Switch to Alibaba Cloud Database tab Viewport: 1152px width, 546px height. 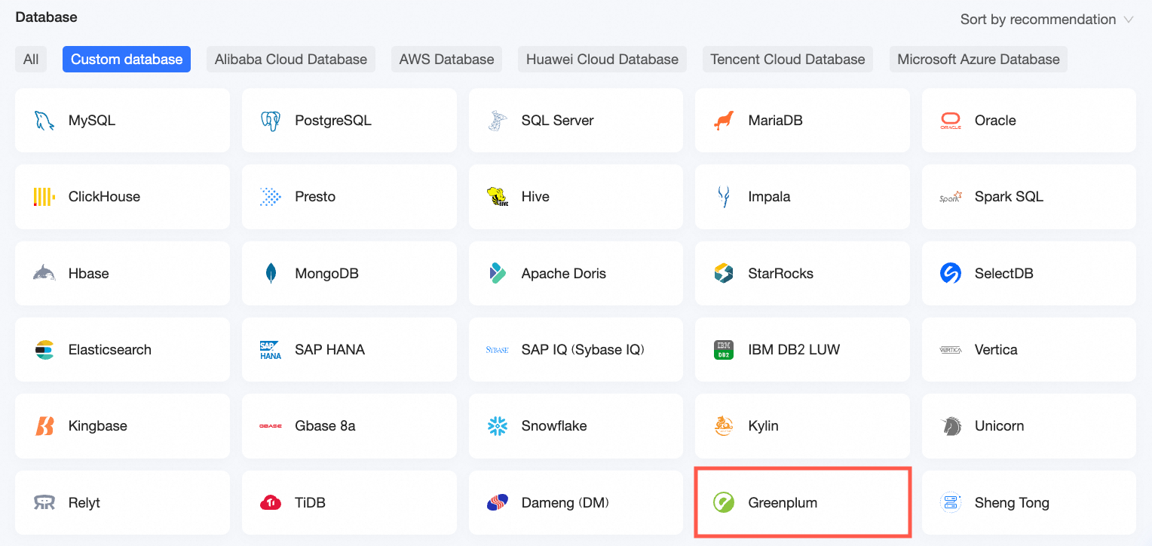pos(291,60)
